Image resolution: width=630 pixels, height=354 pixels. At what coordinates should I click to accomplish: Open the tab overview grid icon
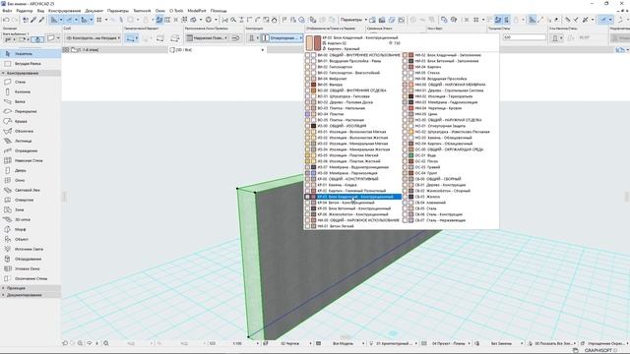point(66,50)
